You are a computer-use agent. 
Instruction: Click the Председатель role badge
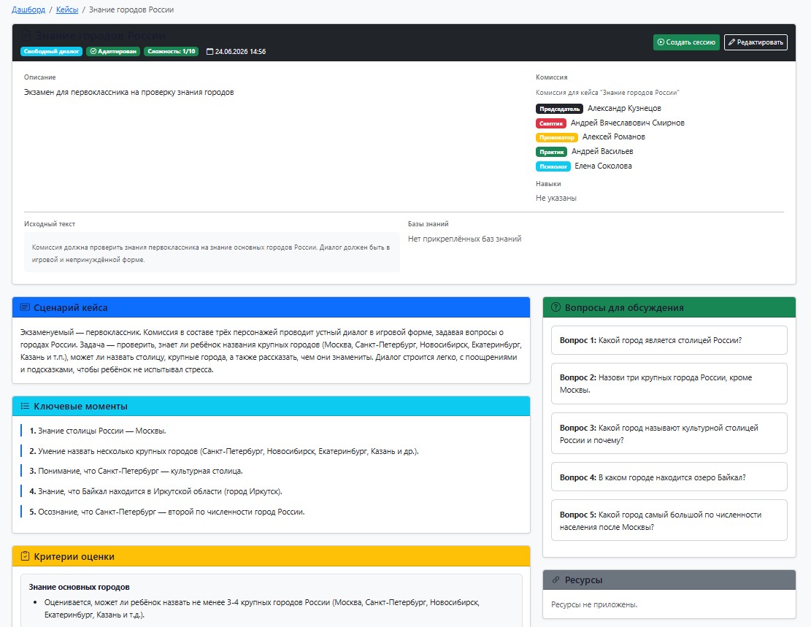pyautogui.click(x=560, y=109)
